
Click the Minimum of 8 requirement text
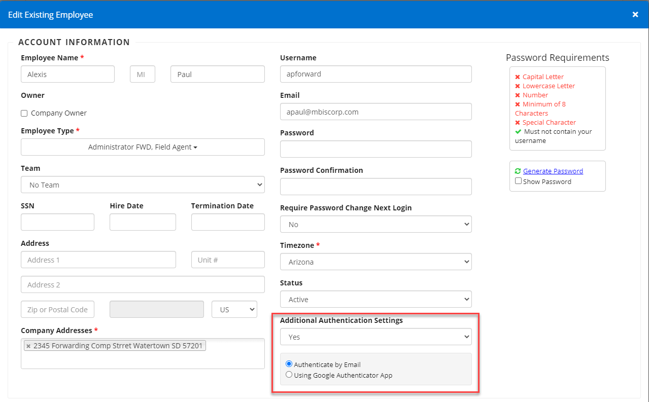[540, 109]
